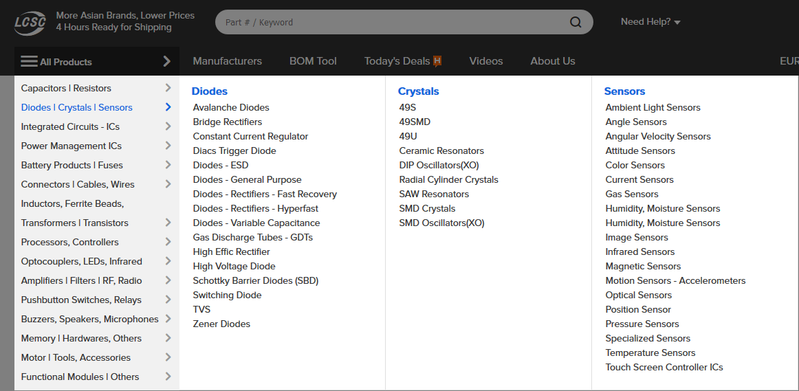Open the Zener Diodes link

tap(221, 324)
